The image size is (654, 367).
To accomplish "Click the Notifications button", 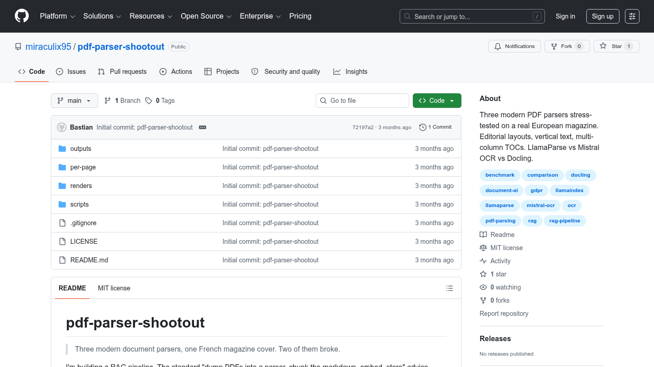I will pos(515,46).
